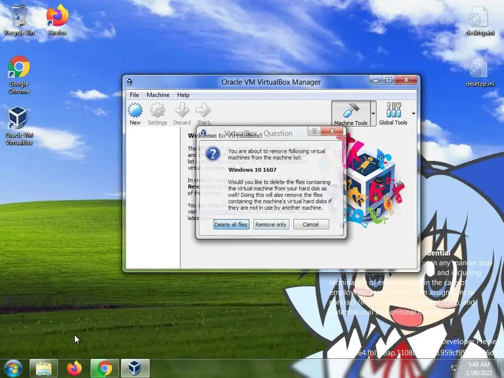
Task: Click the Discard arrow toolbar icon
Action: [x=182, y=114]
